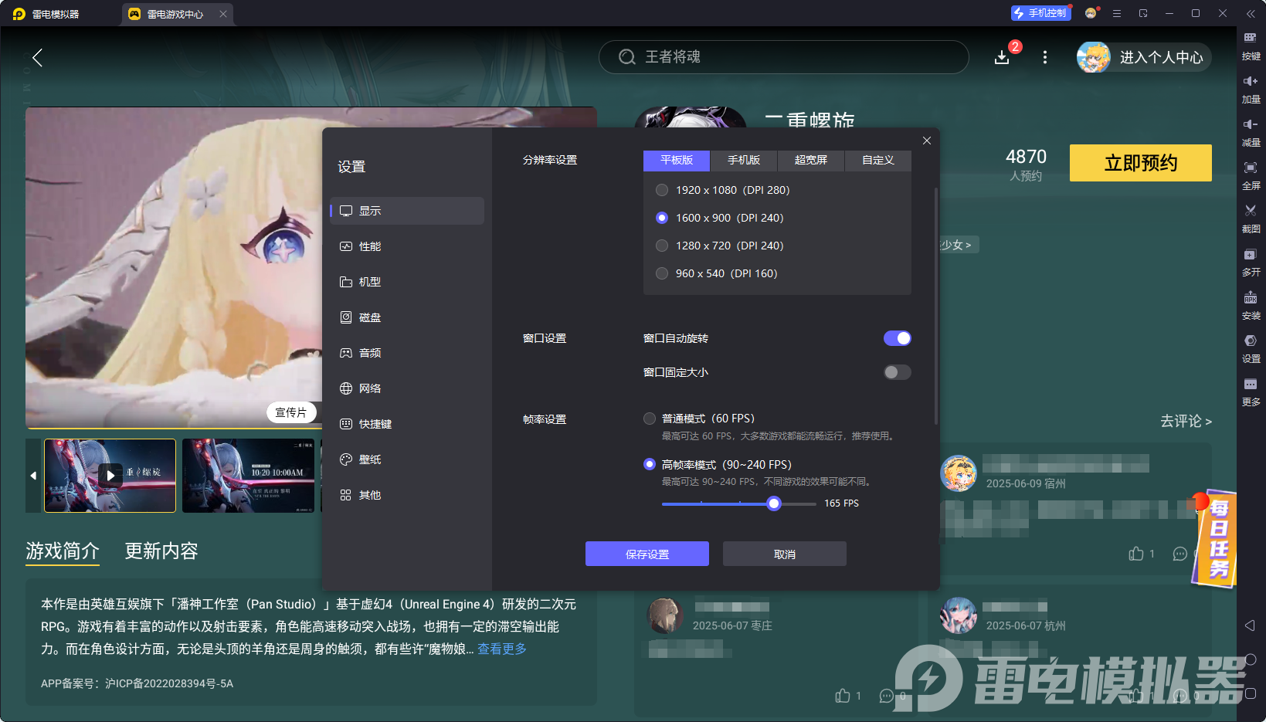Image resolution: width=1266 pixels, height=722 pixels.
Task: Open 去评论 comments link
Action: tap(1186, 422)
